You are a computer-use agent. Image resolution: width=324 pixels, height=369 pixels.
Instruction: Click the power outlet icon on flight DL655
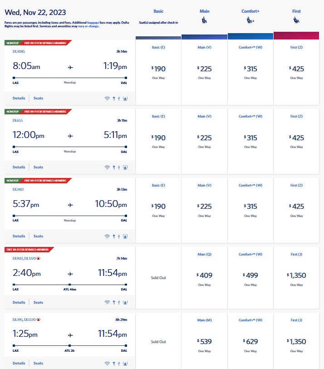(113, 167)
